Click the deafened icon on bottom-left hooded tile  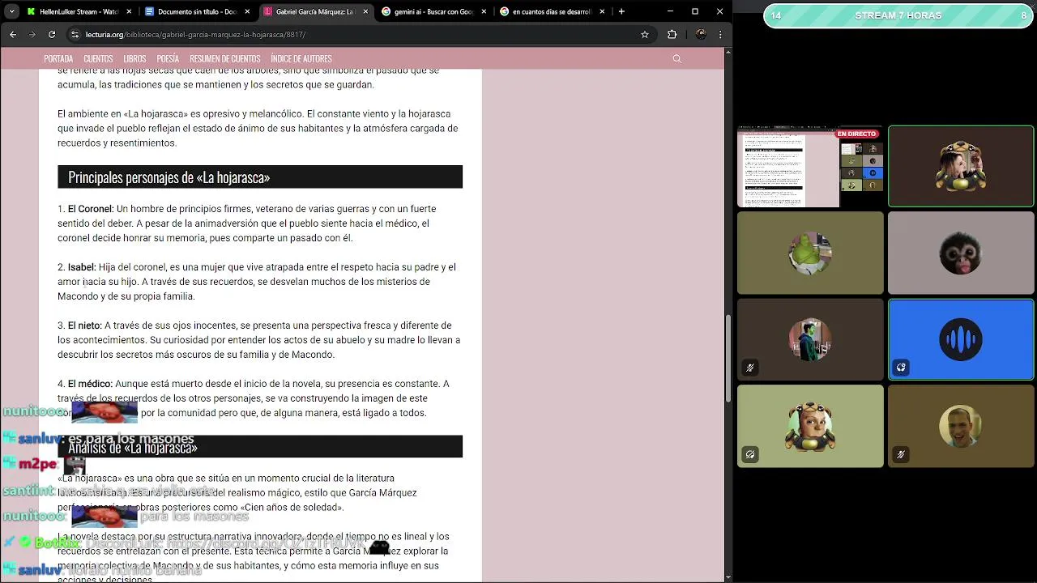coord(750,454)
